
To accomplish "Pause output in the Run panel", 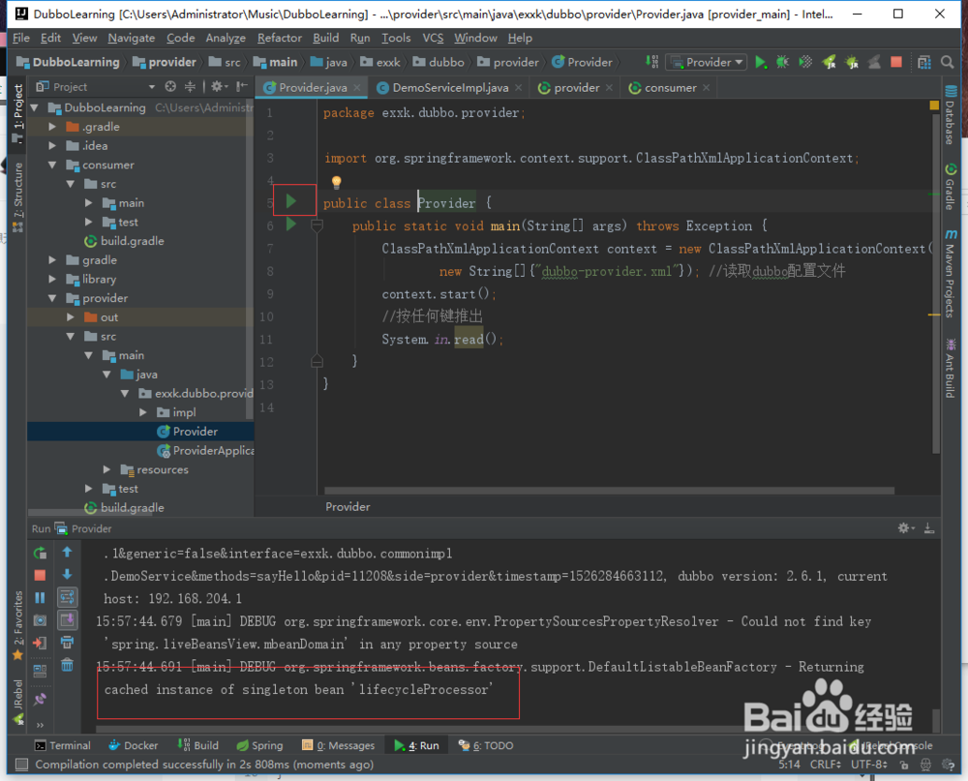I will 40,598.
